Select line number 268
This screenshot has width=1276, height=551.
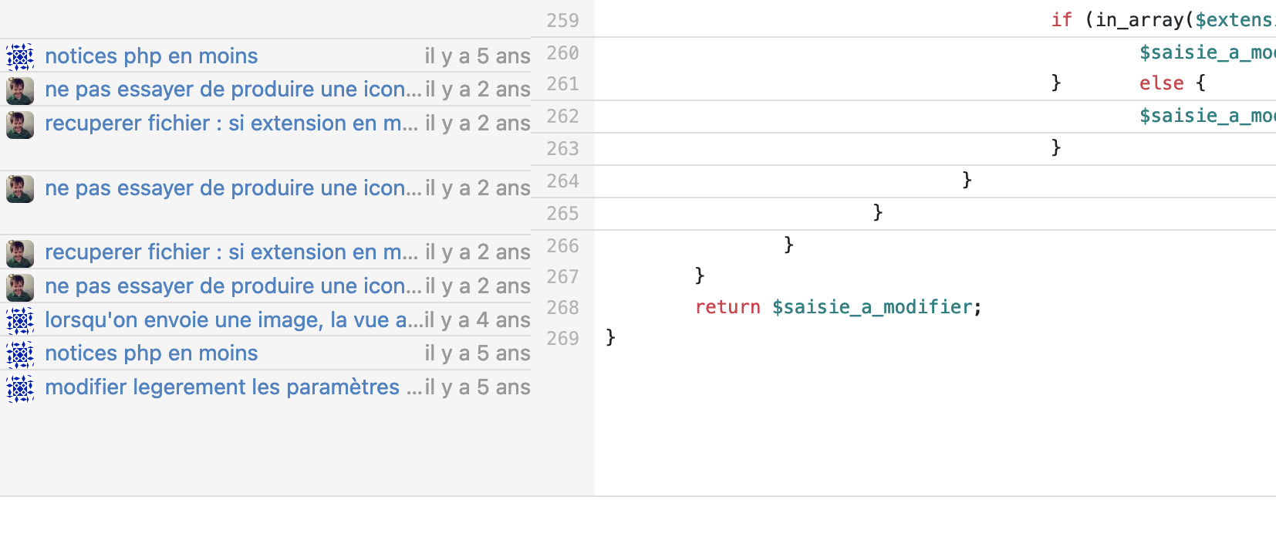click(562, 308)
